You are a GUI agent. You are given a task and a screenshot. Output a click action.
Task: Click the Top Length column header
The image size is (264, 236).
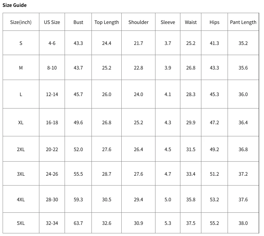pyautogui.click(x=107, y=22)
